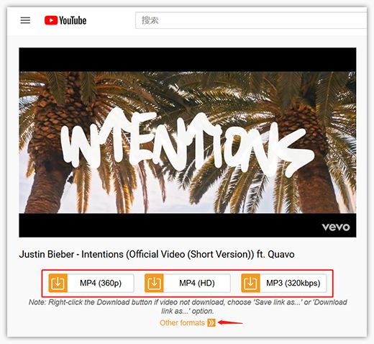Image resolution: width=374 pixels, height=344 pixels.
Task: Click the MP4 (360p) button label
Action: (x=101, y=284)
